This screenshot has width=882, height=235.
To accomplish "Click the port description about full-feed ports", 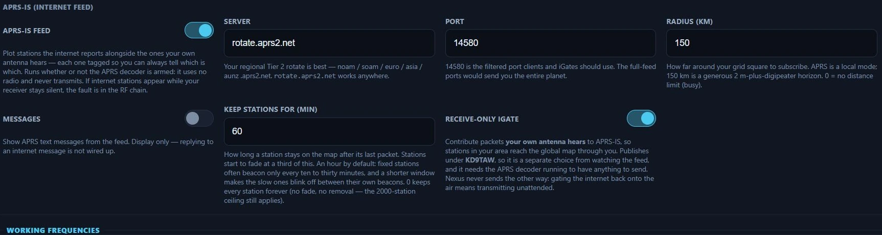I will 550,71.
